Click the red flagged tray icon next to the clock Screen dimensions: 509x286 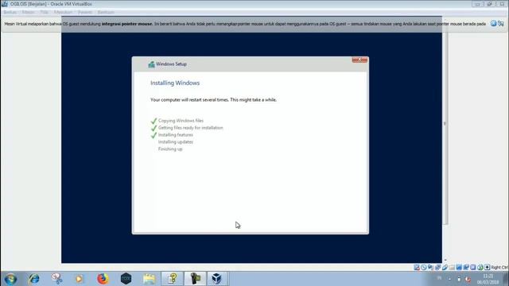(x=468, y=279)
